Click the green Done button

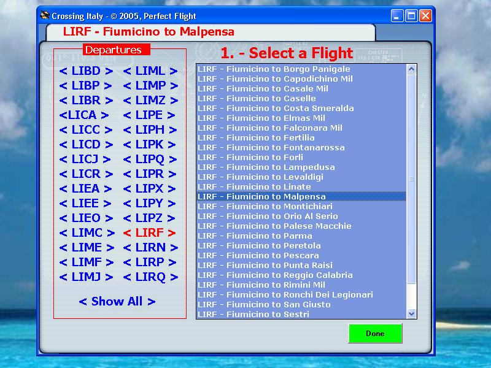coord(375,333)
